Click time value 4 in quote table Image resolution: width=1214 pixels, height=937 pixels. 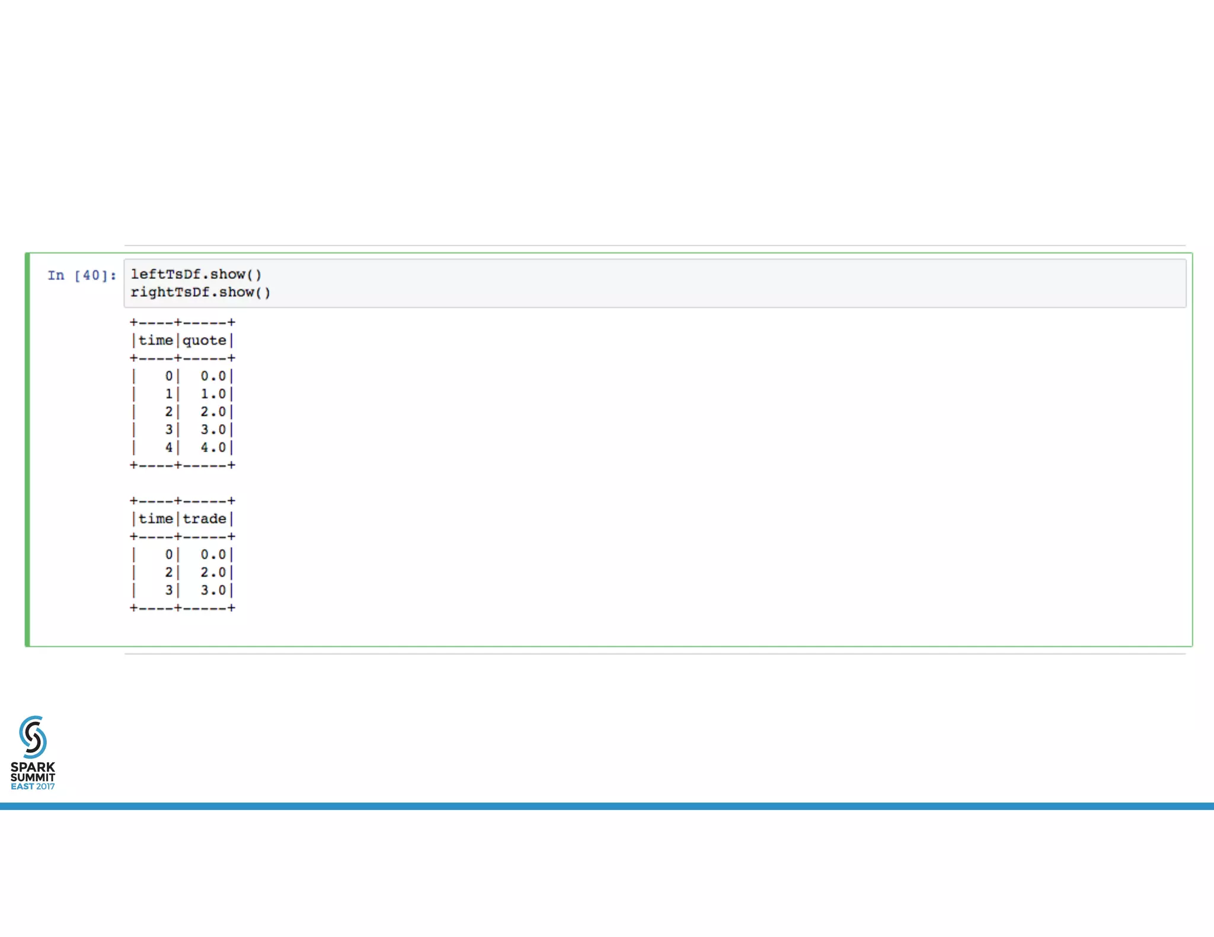point(169,448)
